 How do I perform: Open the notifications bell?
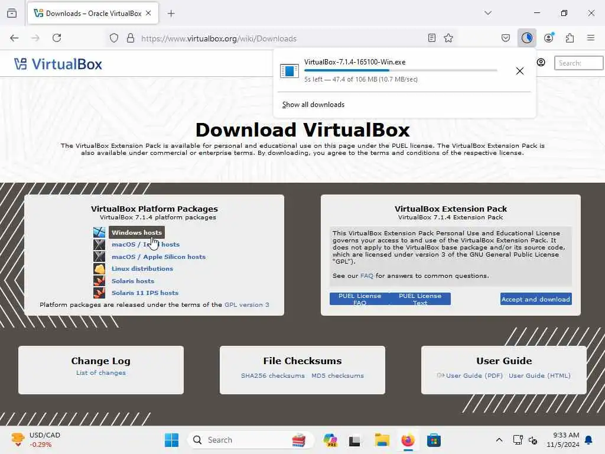click(x=589, y=440)
